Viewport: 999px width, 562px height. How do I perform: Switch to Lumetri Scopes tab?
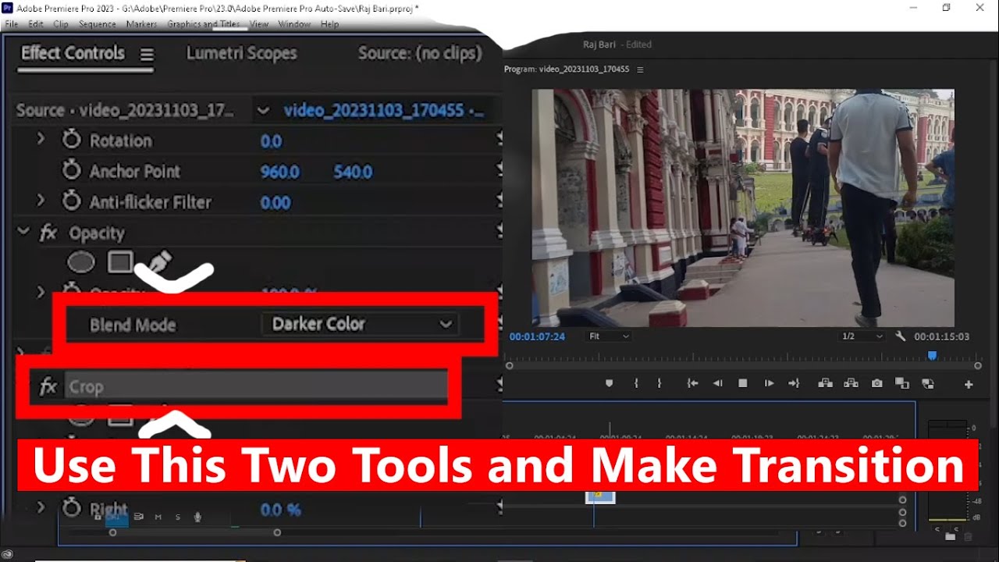pyautogui.click(x=241, y=53)
